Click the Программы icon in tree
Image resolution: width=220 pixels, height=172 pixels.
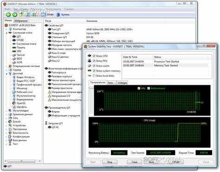(10, 129)
